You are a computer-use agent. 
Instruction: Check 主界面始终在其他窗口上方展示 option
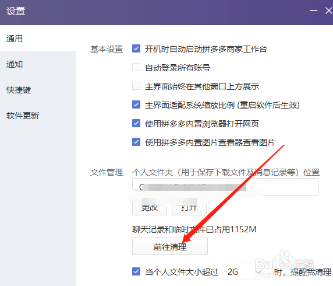tap(136, 86)
